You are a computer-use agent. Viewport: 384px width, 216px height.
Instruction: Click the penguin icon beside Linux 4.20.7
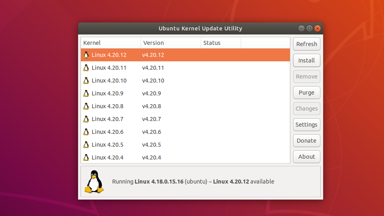click(x=86, y=119)
